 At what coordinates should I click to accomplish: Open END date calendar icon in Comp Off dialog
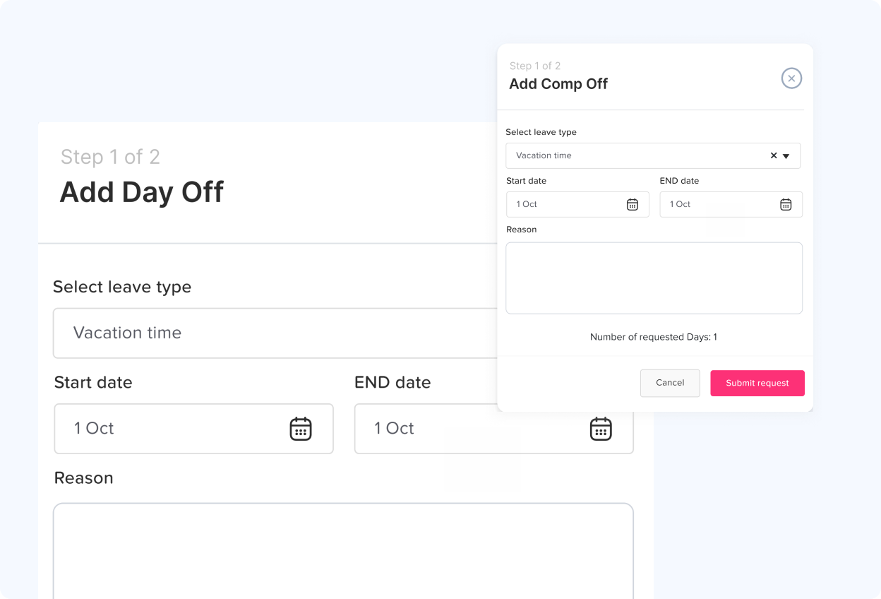786,204
